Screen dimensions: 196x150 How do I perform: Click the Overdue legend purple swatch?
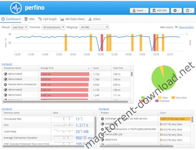(x=157, y=101)
